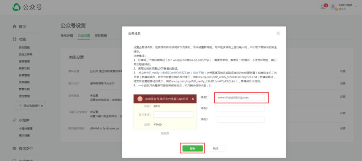Open 赞赏功能 in the sidebar

24,89
